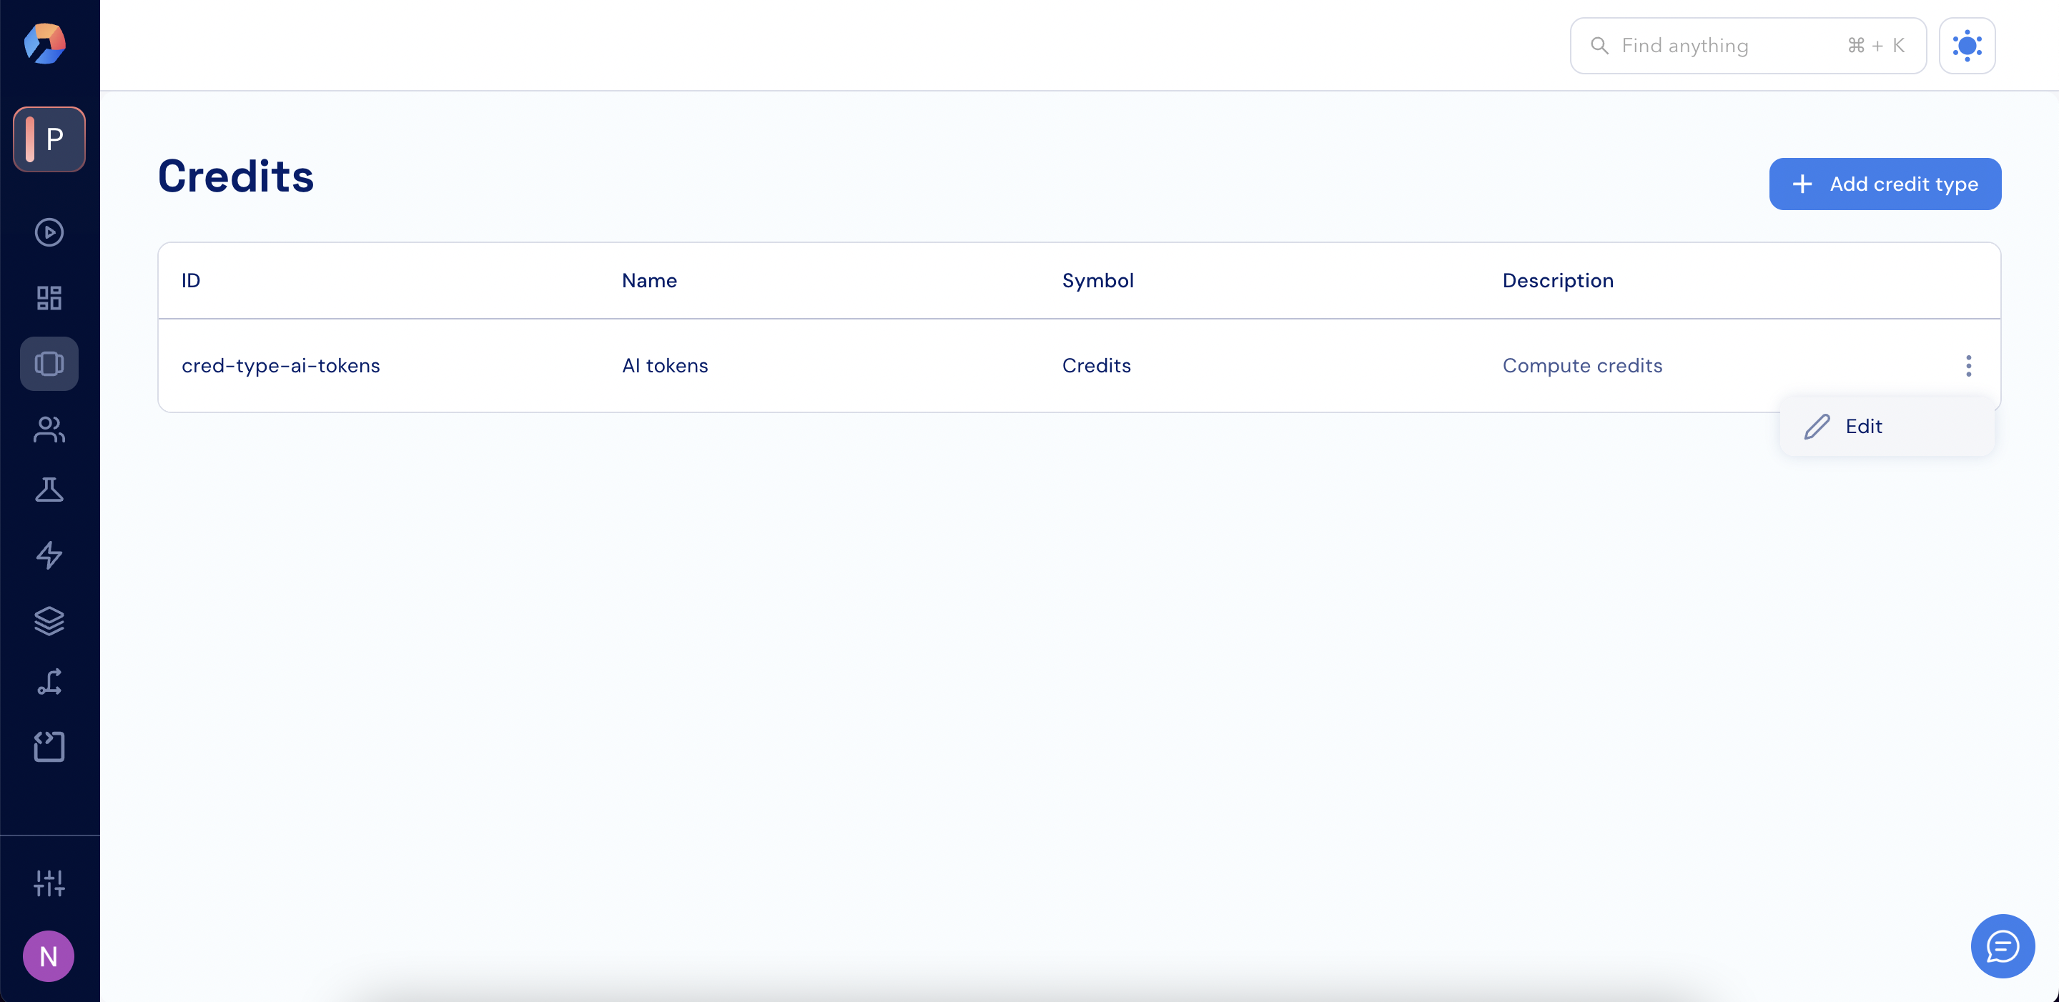Click the route path sidebar icon
The height and width of the screenshot is (1002, 2059).
pos(49,683)
